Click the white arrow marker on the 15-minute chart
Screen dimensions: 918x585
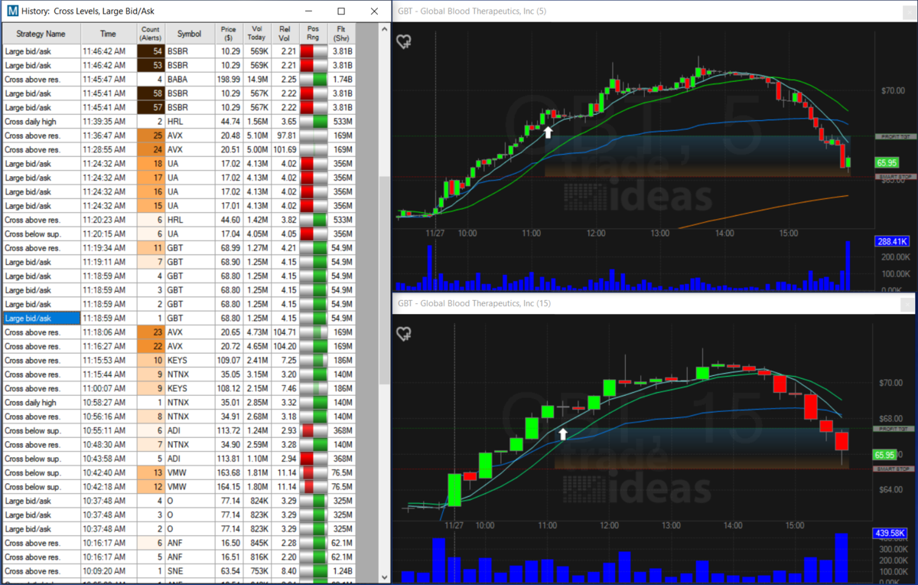pyautogui.click(x=563, y=434)
